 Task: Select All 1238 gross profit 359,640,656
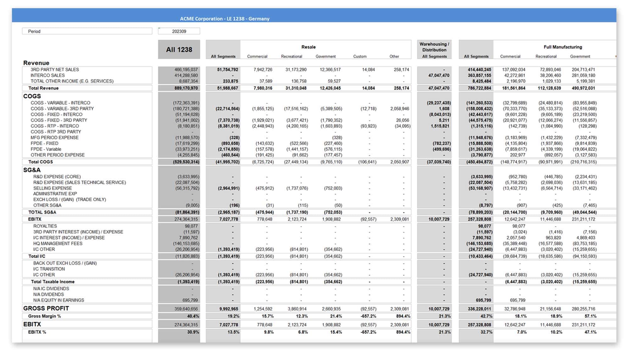tap(186, 309)
